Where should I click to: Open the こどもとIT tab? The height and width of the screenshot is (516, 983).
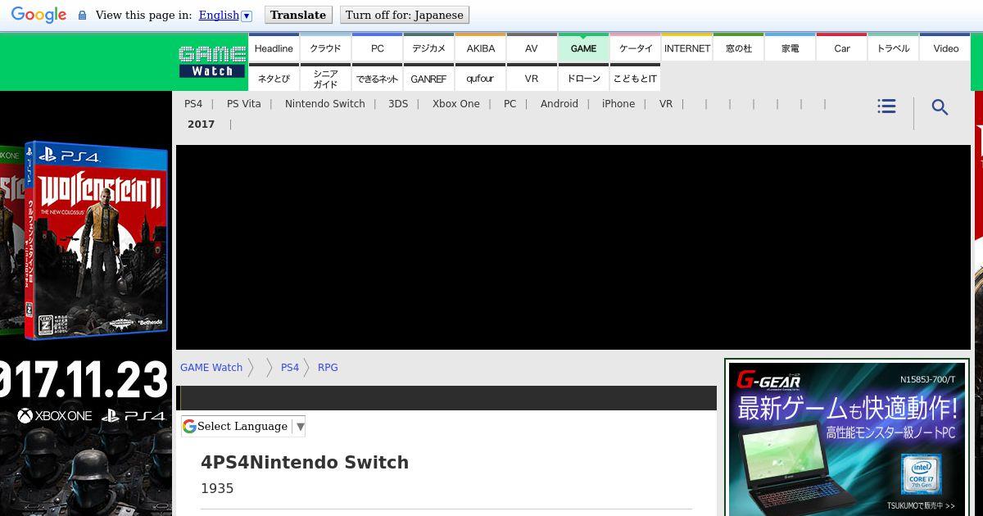click(636, 79)
